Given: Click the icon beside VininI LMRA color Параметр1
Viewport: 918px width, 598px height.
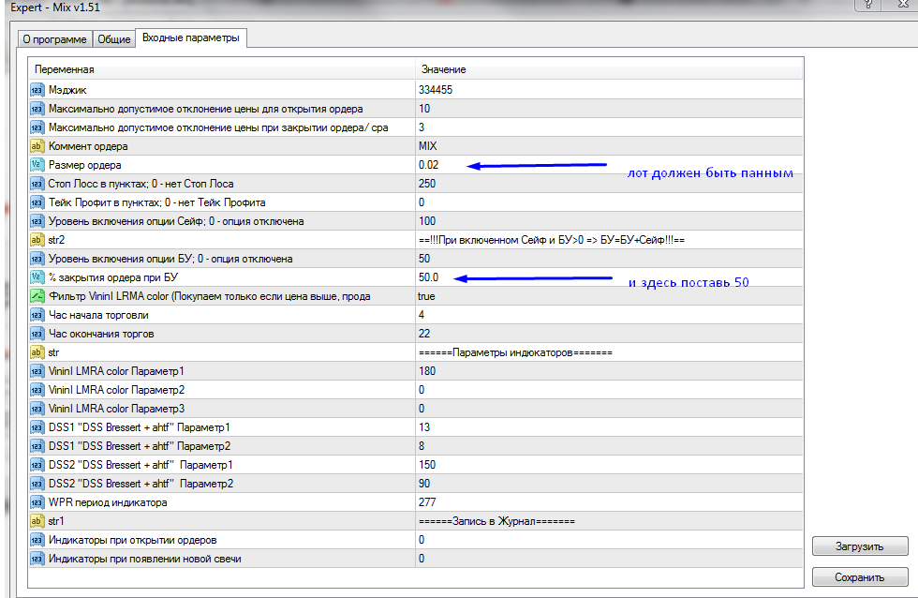Looking at the screenshot, I should (37, 371).
